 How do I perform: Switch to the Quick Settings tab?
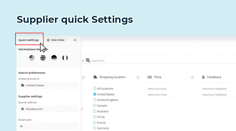tap(29, 40)
